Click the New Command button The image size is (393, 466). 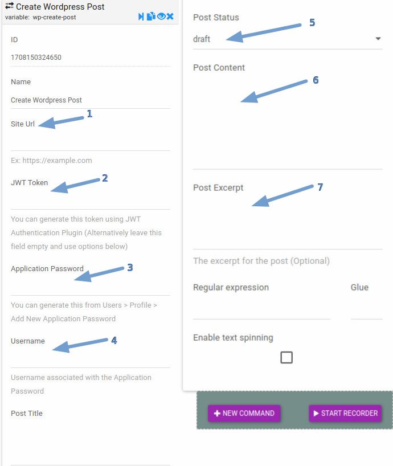pyautogui.click(x=244, y=414)
